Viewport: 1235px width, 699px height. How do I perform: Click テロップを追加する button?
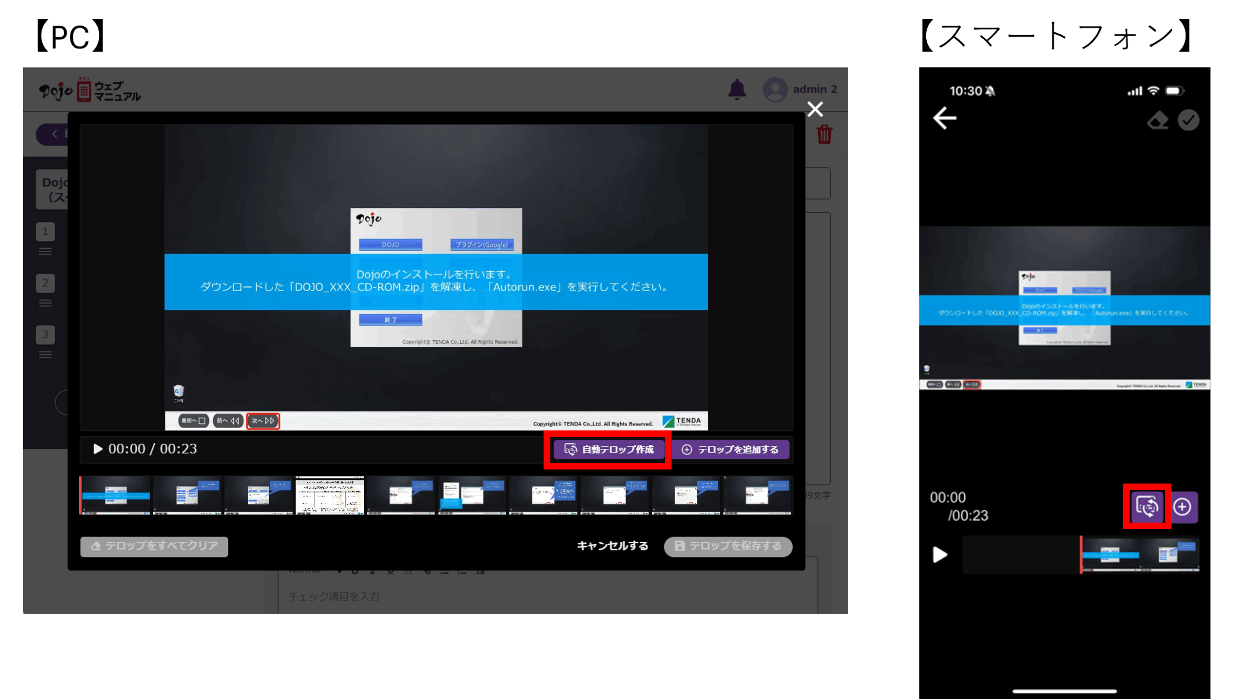(x=730, y=449)
